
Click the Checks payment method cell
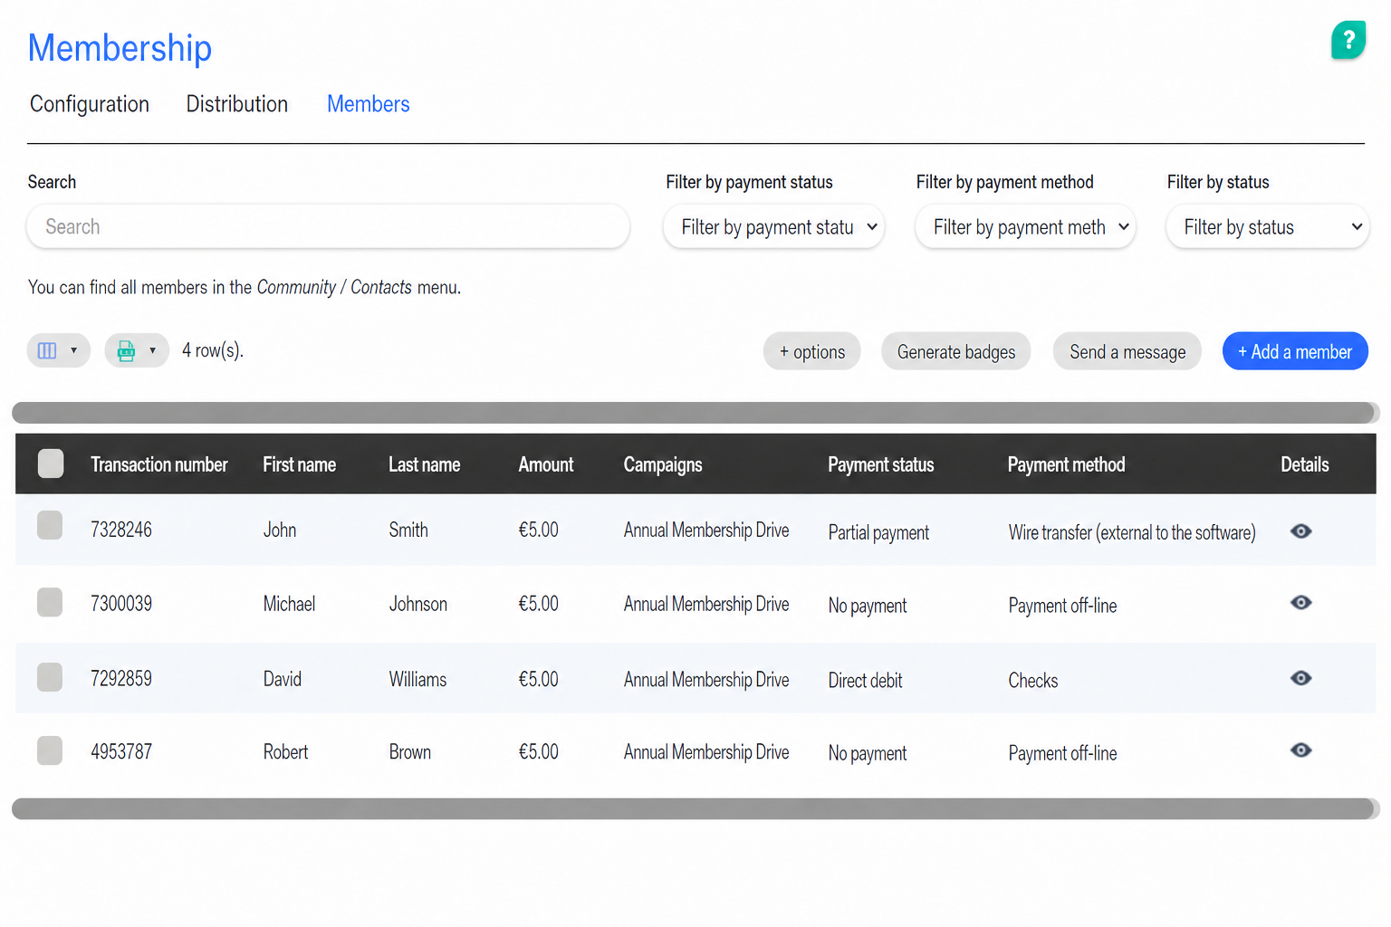1033,681
